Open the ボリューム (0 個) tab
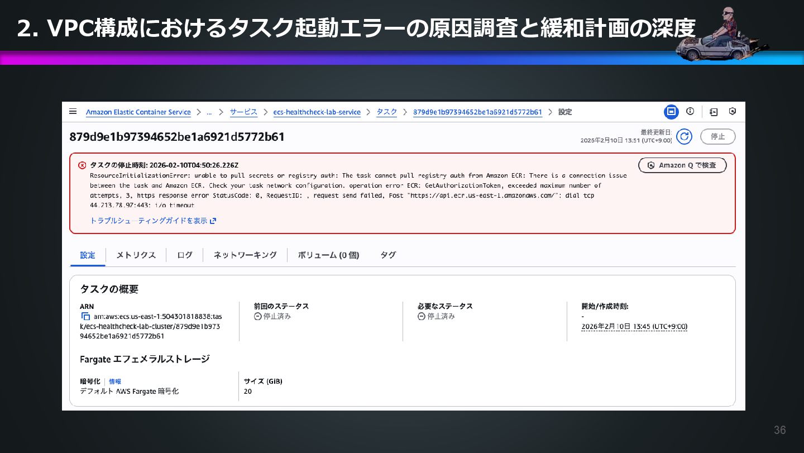This screenshot has width=804, height=453. (x=328, y=255)
